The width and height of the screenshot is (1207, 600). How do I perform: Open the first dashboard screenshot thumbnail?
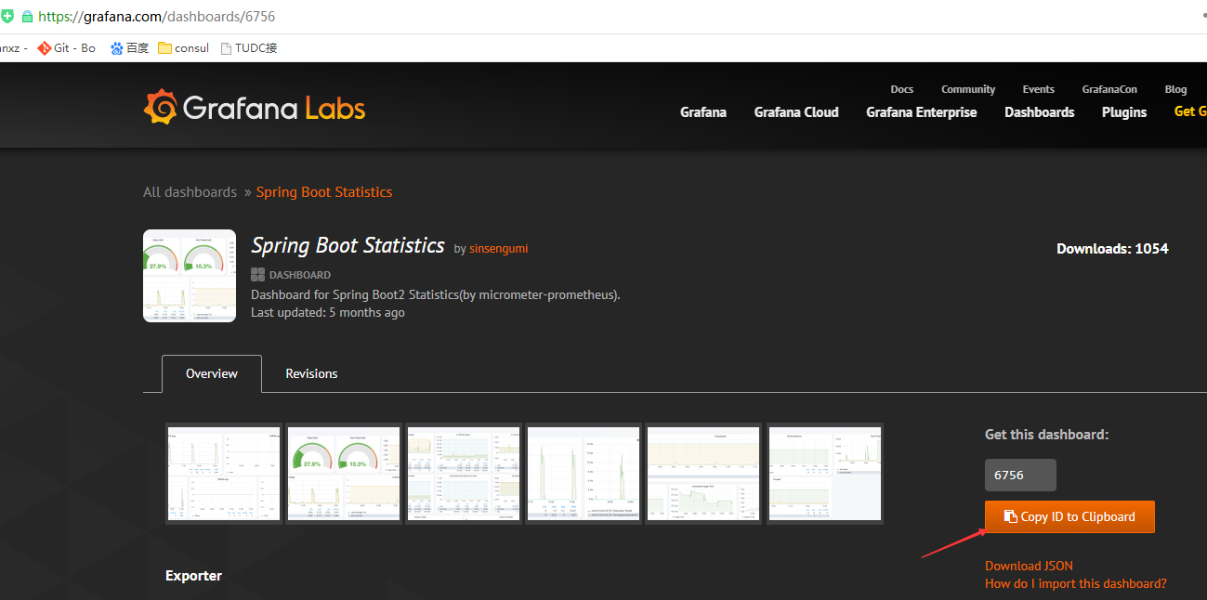coord(224,474)
